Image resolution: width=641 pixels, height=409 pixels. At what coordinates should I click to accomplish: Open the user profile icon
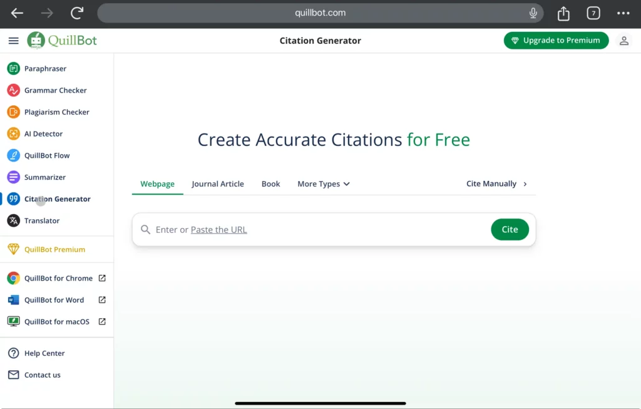[x=624, y=41]
